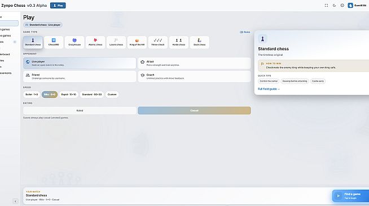This screenshot has height=206, width=369.
Task: Collapse the left sidebar with chevron
Action: (x=15, y=201)
